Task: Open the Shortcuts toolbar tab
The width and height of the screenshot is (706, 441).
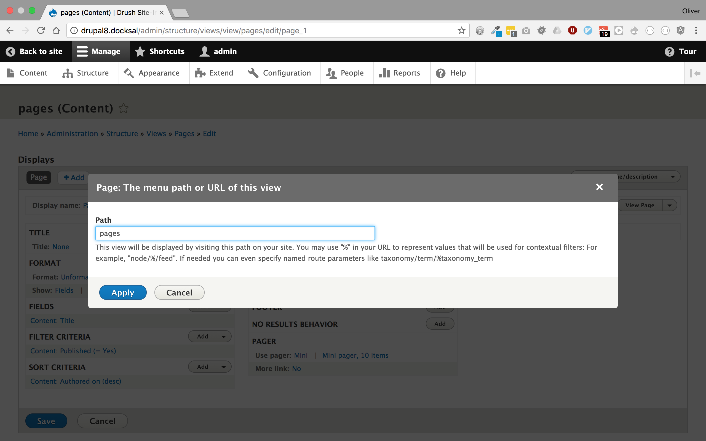Action: pos(160,52)
